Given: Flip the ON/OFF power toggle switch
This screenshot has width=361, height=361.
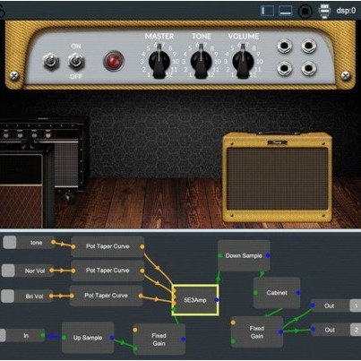Looking at the screenshot, I should point(75,61).
